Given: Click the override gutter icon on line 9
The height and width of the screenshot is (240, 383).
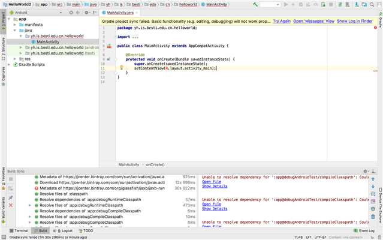Looking at the screenshot, I should [108, 59].
